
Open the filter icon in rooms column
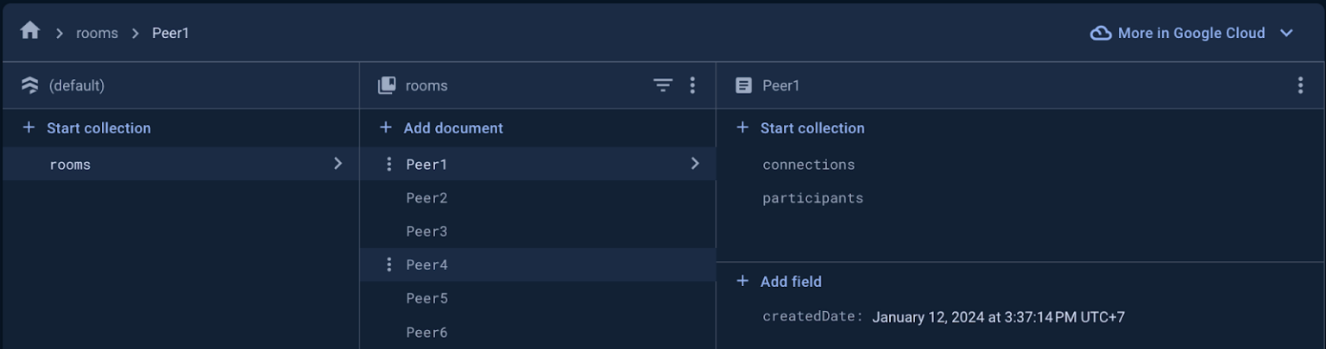[x=662, y=85]
